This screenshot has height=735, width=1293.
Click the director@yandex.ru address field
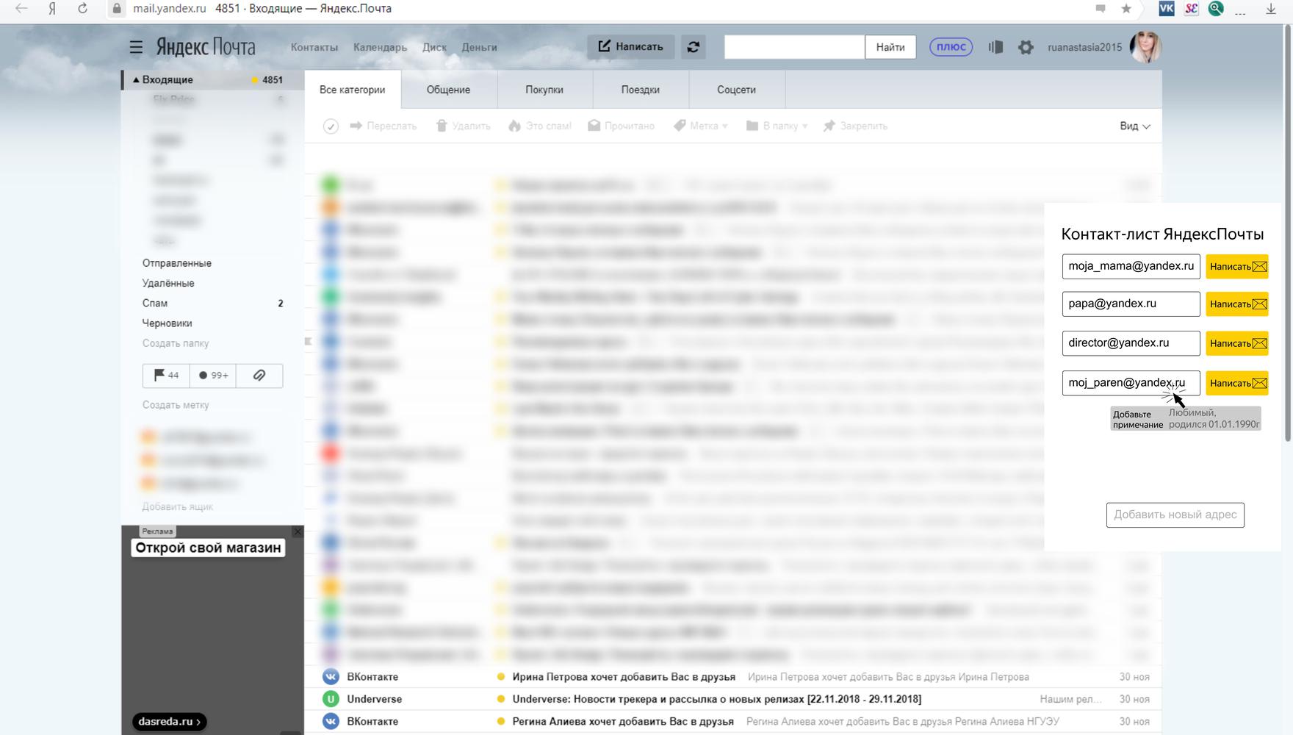coord(1131,343)
